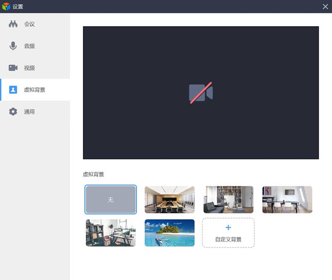Screen dimensions: 332x280
Task: Click the gear icon for 通用
Action: (13, 112)
